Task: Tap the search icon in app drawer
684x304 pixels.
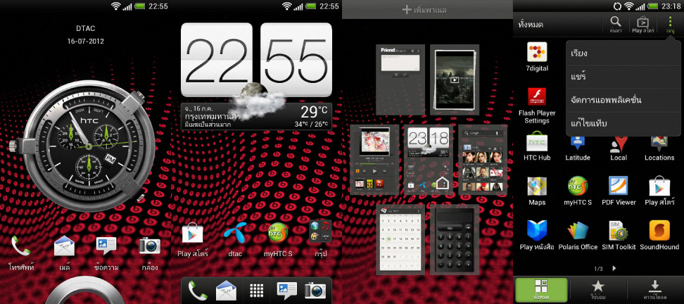Action: [616, 25]
